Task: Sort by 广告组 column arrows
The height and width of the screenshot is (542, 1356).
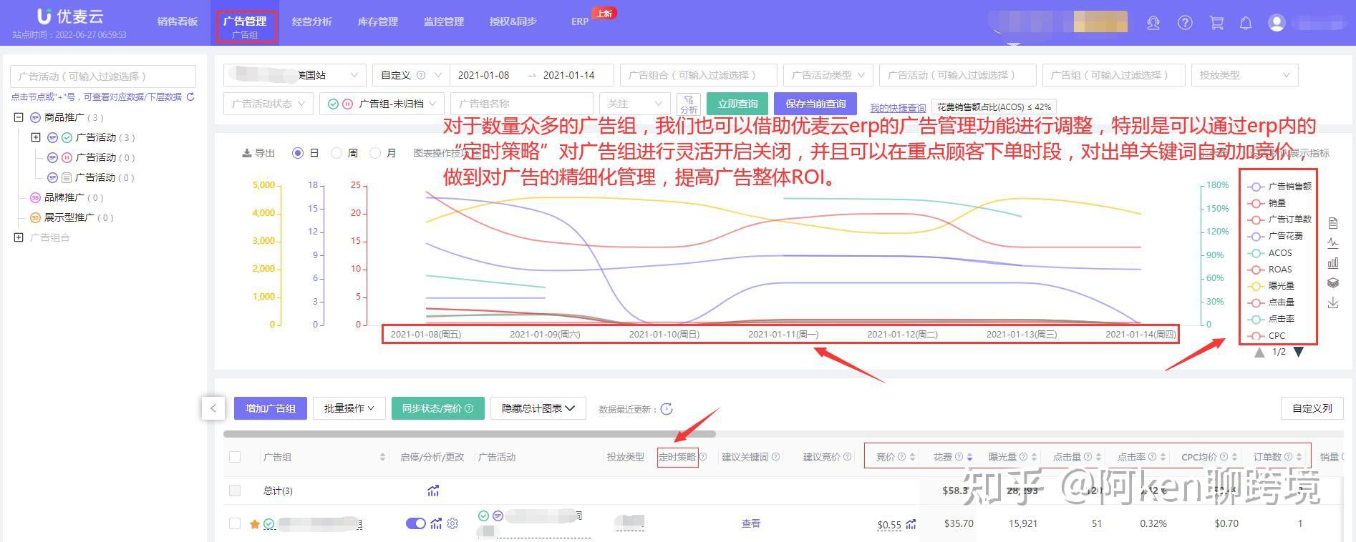Action: click(x=382, y=457)
